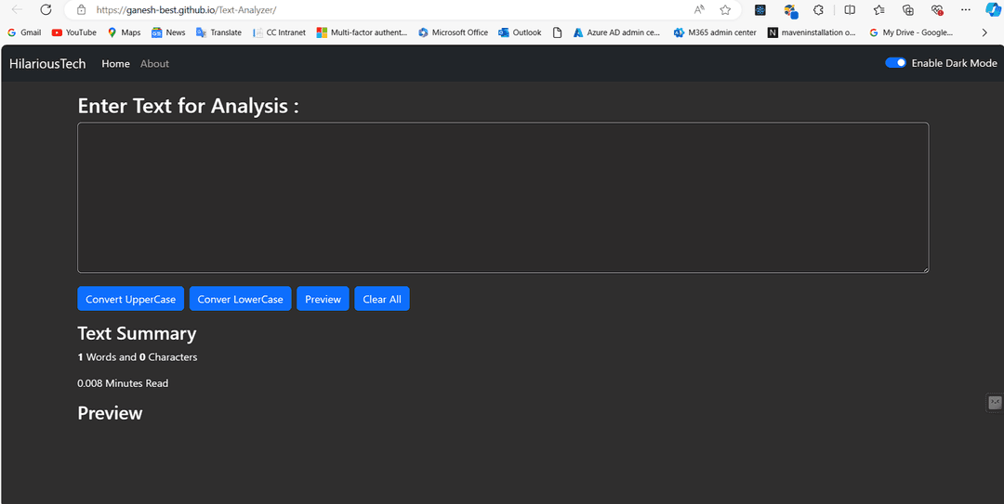Click the site information lock icon
This screenshot has width=1004, height=504.
[x=81, y=9]
